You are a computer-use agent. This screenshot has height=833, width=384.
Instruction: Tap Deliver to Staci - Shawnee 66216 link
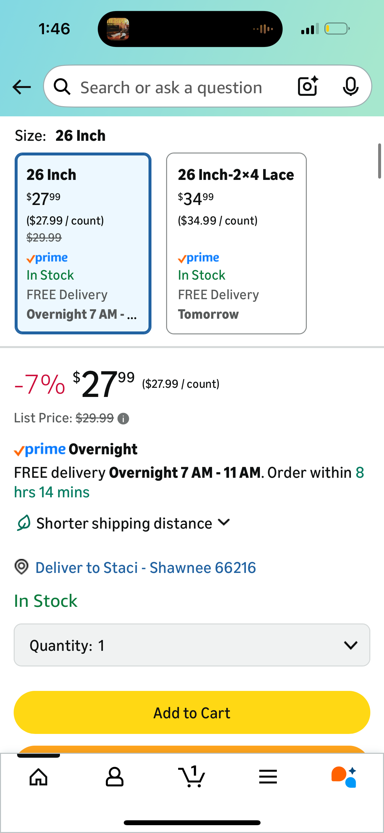point(146,568)
